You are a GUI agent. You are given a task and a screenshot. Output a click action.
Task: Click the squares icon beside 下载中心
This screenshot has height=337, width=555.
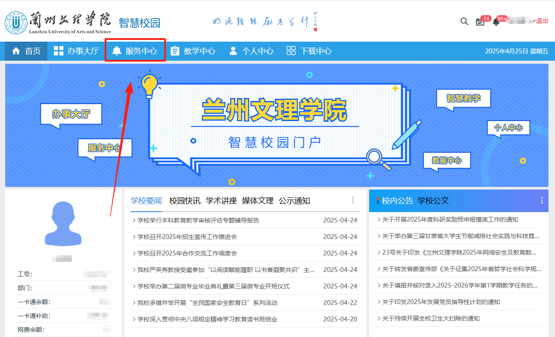click(291, 51)
